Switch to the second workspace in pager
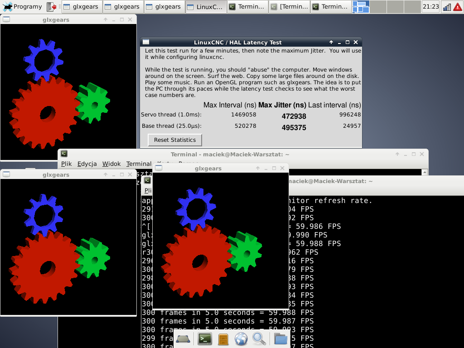The image size is (464, 348). coord(378,6)
